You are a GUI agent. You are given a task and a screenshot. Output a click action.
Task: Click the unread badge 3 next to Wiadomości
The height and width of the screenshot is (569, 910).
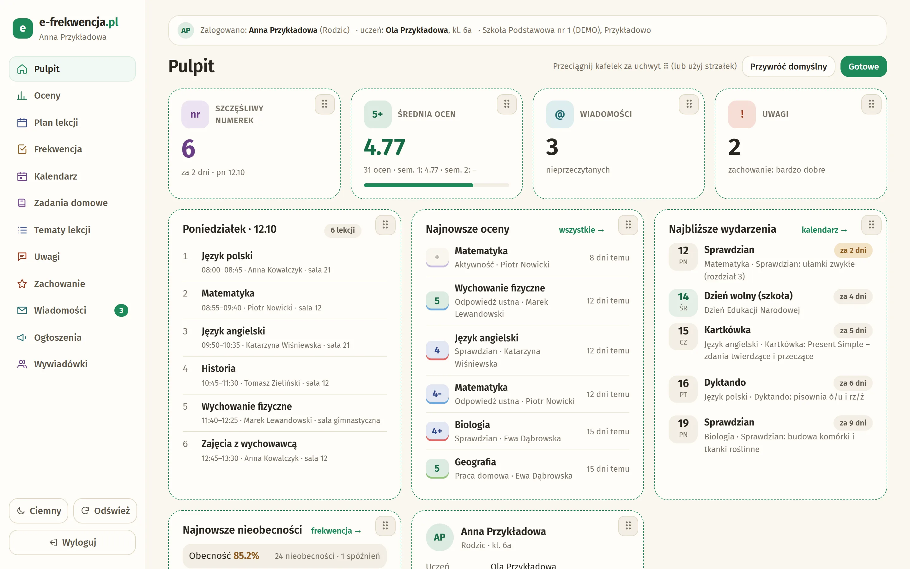coord(121,310)
